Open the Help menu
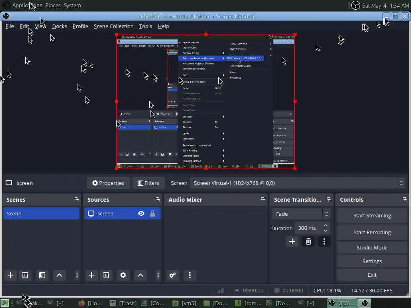This screenshot has width=411, height=308. (163, 26)
